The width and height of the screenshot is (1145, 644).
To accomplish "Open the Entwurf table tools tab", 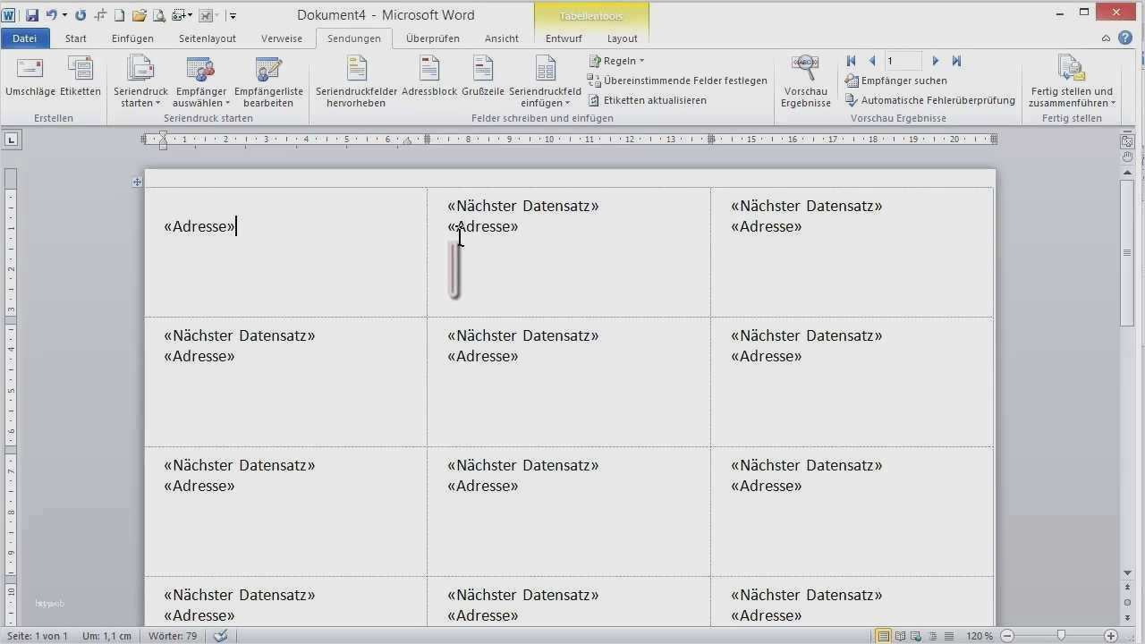I will 564,38.
